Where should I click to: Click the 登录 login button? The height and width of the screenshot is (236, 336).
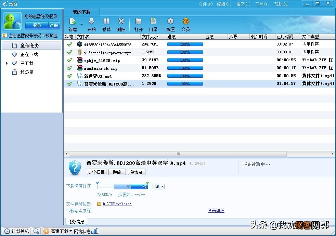pos(37,26)
